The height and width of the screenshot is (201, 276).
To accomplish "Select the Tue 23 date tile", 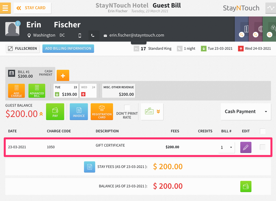I will [x=66, y=91].
